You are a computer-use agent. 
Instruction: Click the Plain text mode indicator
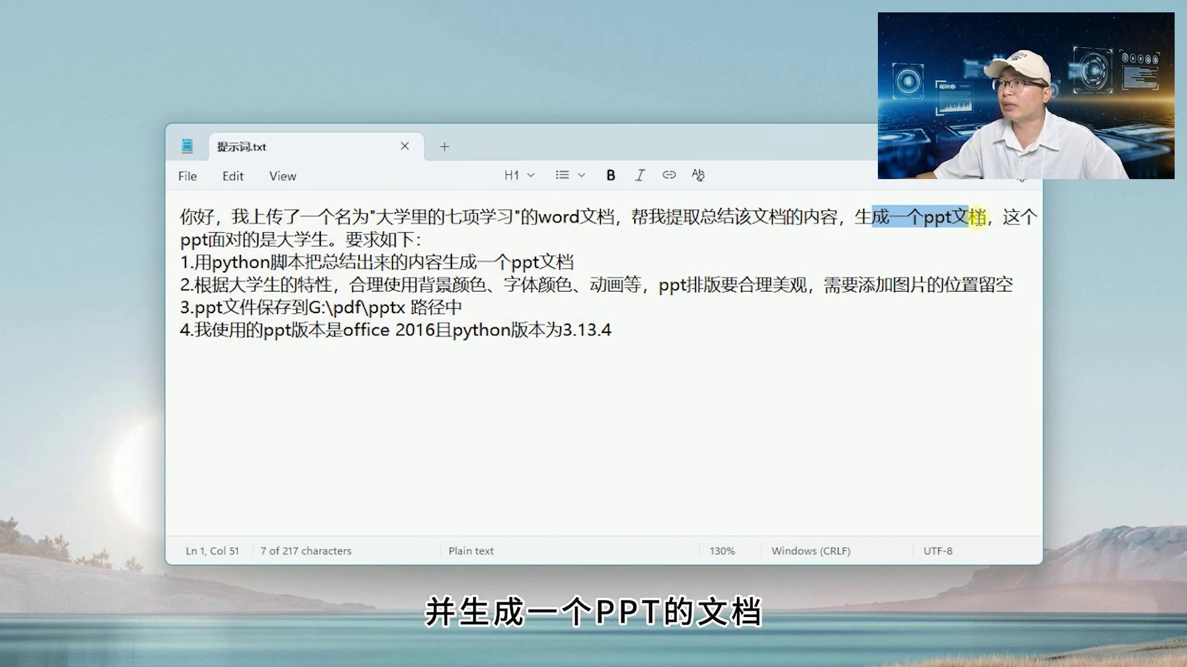tap(470, 550)
